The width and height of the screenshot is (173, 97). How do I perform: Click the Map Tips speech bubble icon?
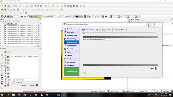coord(81,6)
